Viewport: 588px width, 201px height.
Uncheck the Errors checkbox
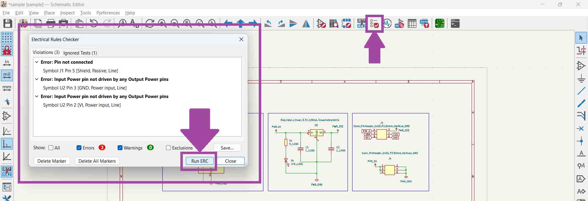coord(79,148)
